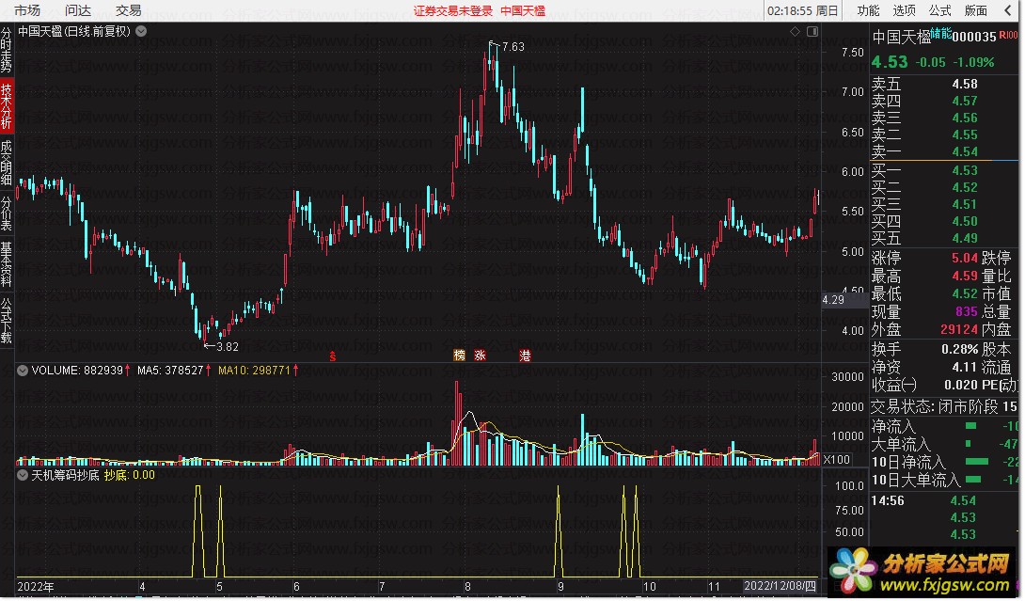The width and height of the screenshot is (1025, 601).
Task: Click the 10日大单流入 row
Action: pyautogui.click(x=944, y=481)
